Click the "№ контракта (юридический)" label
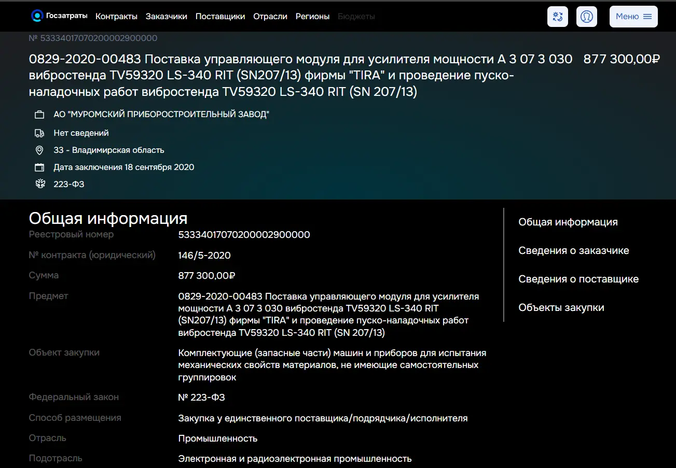Screen dimensions: 676x468 (92, 256)
